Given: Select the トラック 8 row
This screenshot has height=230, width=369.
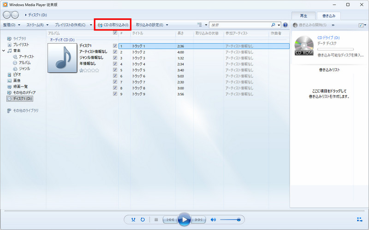Looking at the screenshot, I should pos(204,88).
